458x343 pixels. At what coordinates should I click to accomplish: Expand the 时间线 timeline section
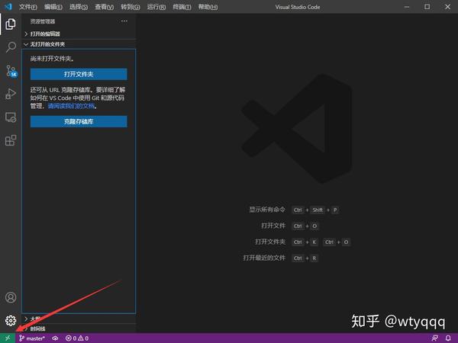coord(79,329)
